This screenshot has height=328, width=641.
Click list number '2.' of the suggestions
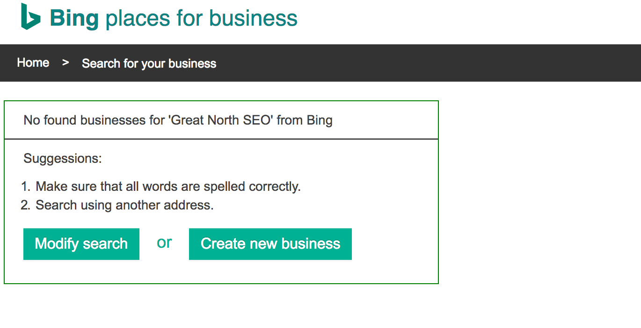[26, 205]
